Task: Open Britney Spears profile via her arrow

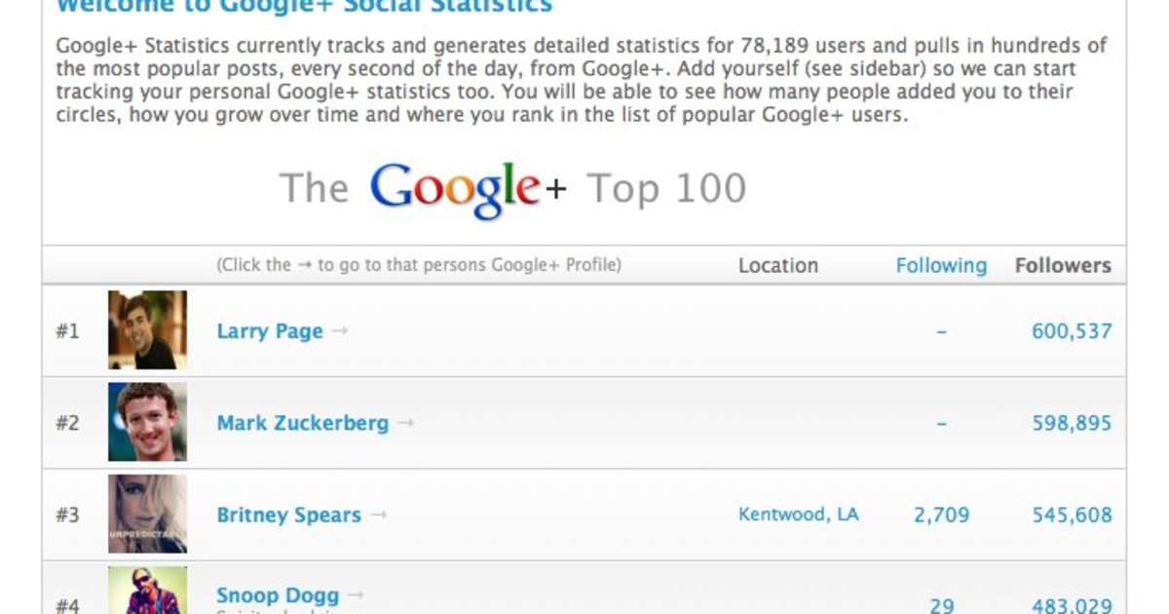Action: [379, 515]
